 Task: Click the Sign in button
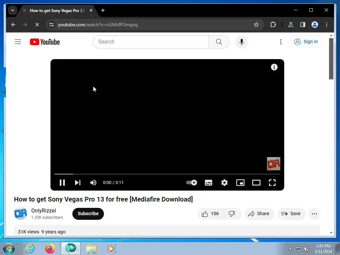pos(306,42)
